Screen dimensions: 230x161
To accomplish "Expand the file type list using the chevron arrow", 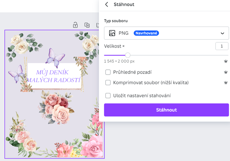I will pyautogui.click(x=222, y=33).
